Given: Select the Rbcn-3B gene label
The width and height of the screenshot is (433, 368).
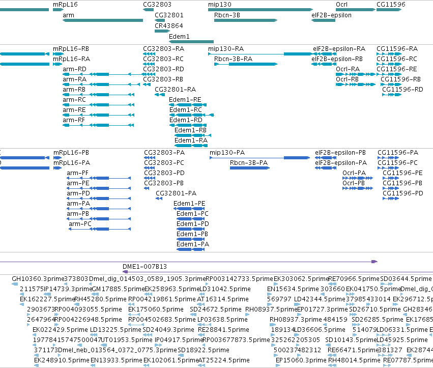Looking at the screenshot, I should pos(227,15).
